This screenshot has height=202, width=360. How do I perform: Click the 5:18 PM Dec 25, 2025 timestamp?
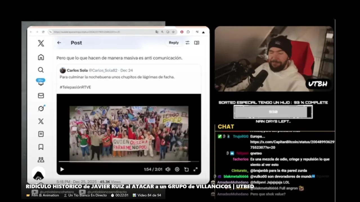point(76,182)
